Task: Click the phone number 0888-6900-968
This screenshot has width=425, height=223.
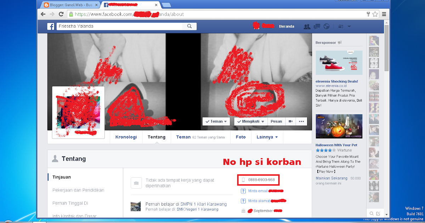Action: point(261,180)
